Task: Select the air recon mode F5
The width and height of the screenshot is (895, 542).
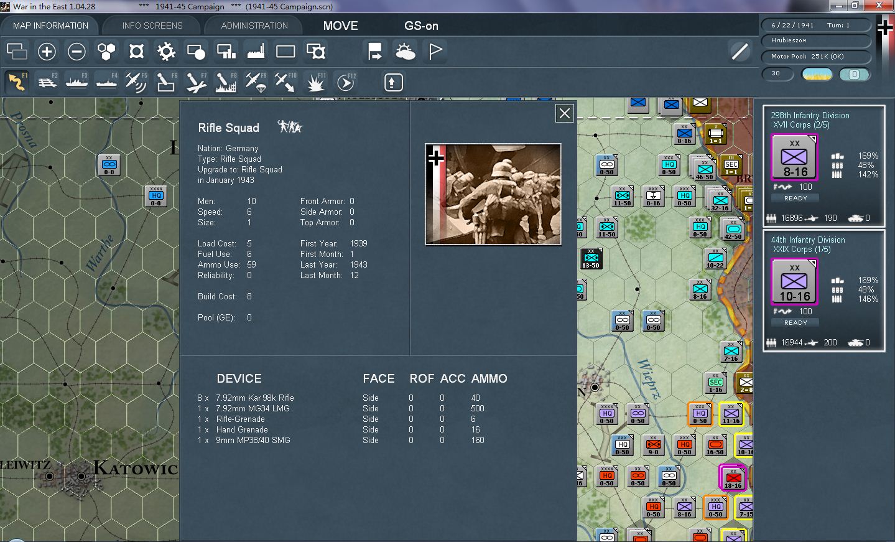Action: [136, 82]
